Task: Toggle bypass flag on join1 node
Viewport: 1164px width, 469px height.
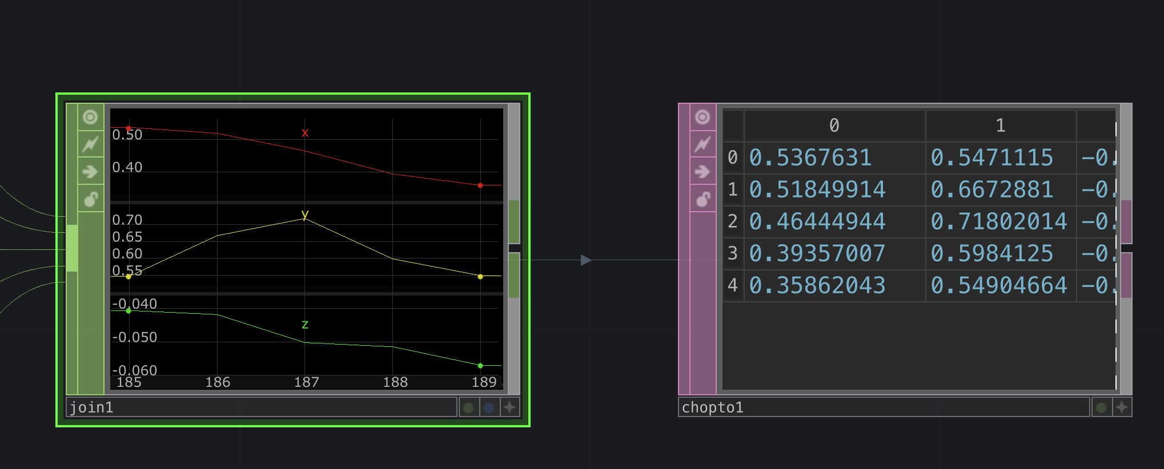Action: [x=90, y=144]
